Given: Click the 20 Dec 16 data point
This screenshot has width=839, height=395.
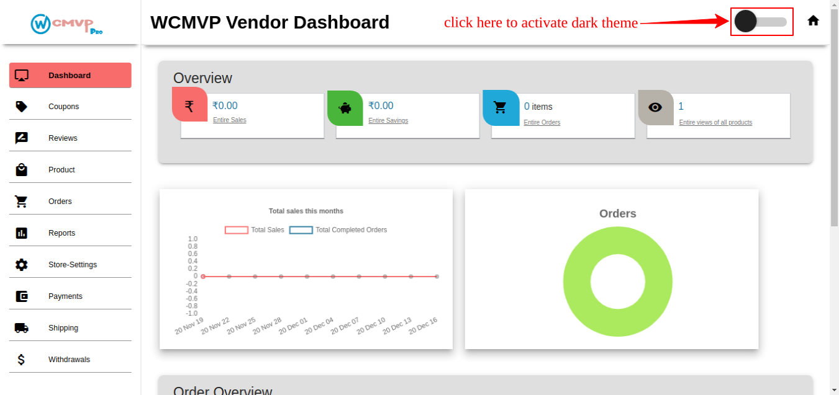Looking at the screenshot, I should pyautogui.click(x=437, y=277).
